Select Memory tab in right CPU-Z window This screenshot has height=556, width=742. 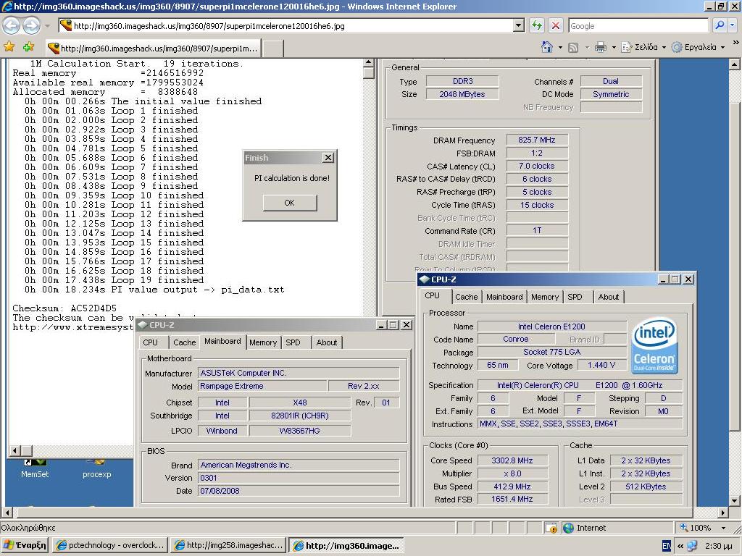coord(545,297)
